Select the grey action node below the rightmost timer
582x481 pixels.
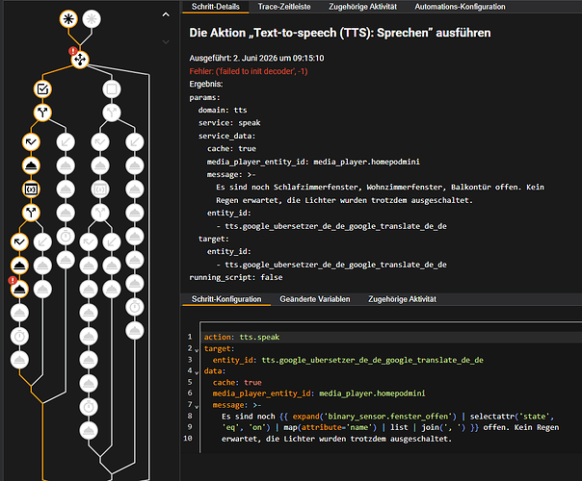point(135,331)
